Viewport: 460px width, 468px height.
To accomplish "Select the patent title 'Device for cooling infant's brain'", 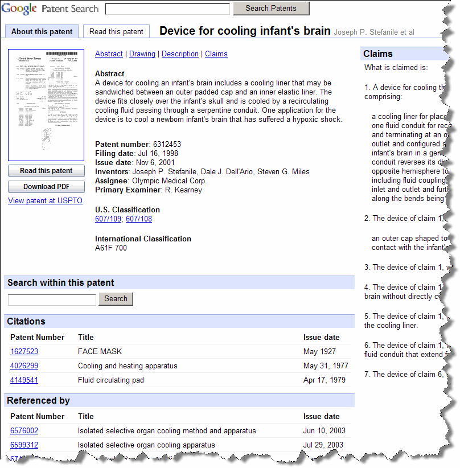I will coord(245,31).
